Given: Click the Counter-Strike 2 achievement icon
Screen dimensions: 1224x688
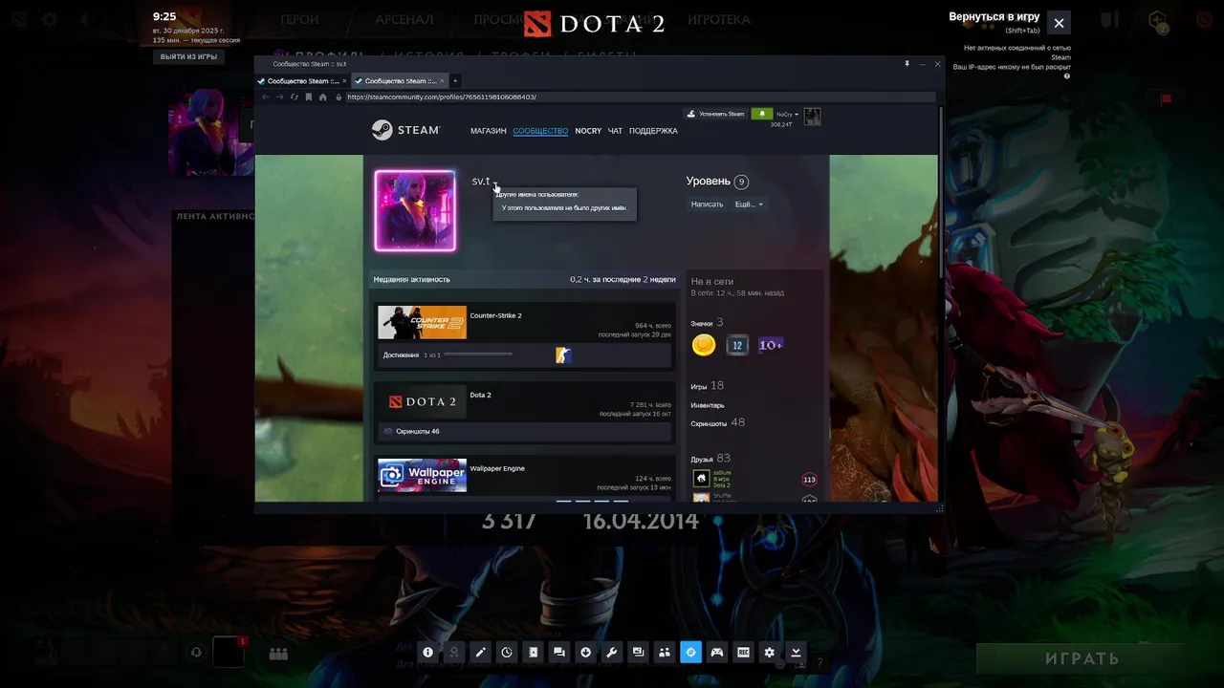Looking at the screenshot, I should tap(563, 355).
